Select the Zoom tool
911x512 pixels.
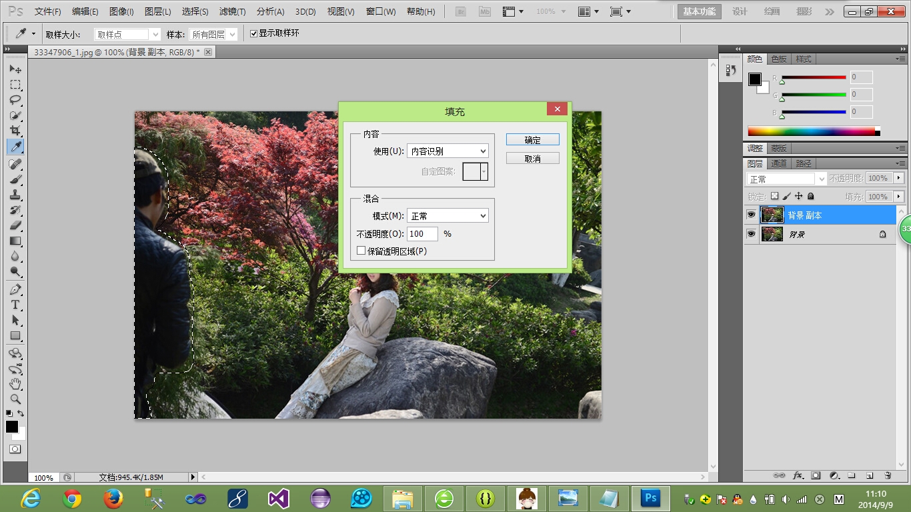click(x=15, y=399)
